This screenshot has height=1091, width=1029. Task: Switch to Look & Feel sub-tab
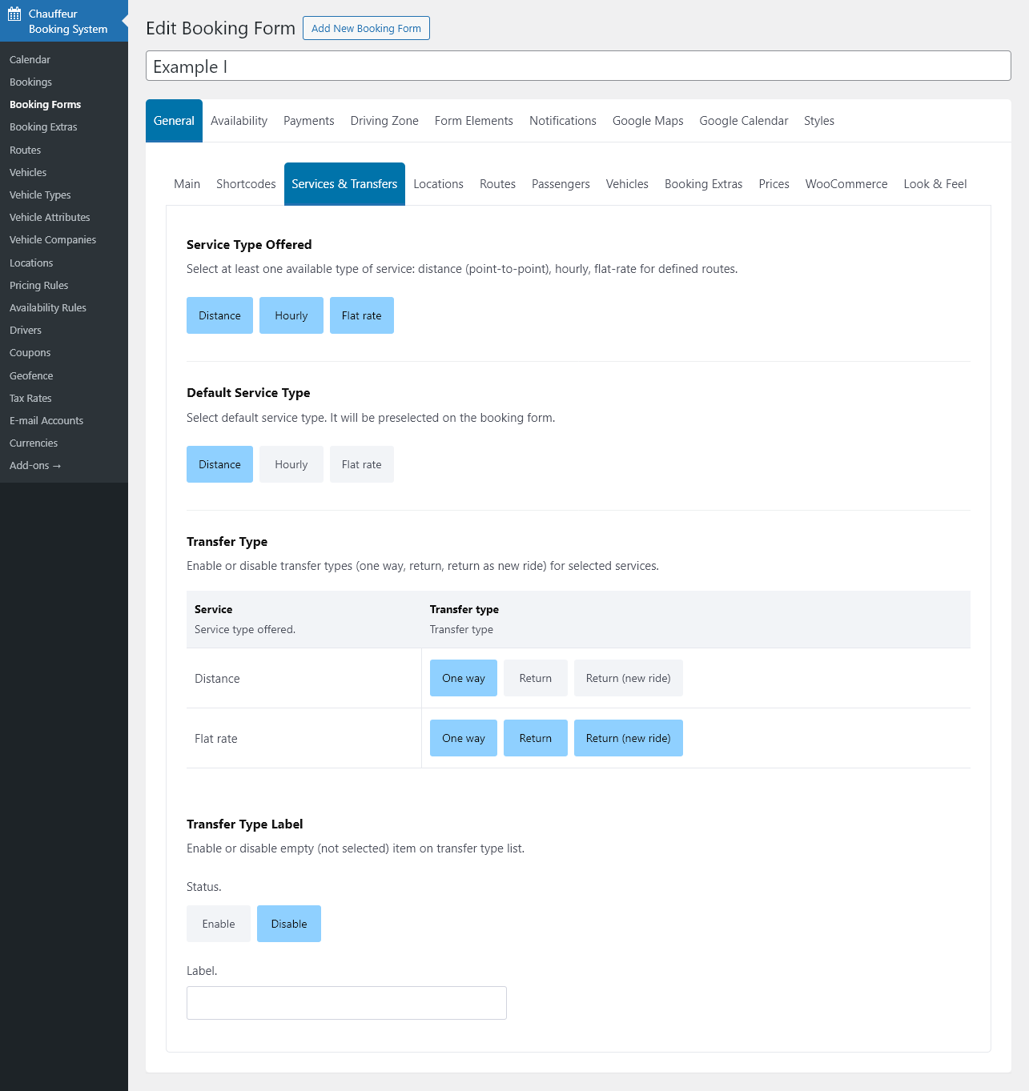pyautogui.click(x=935, y=184)
